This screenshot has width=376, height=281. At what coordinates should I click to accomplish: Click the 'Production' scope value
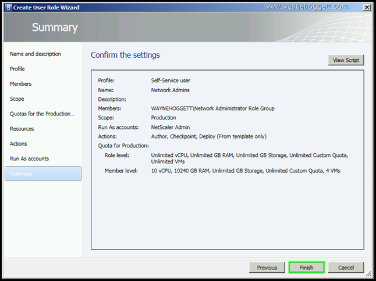point(164,118)
